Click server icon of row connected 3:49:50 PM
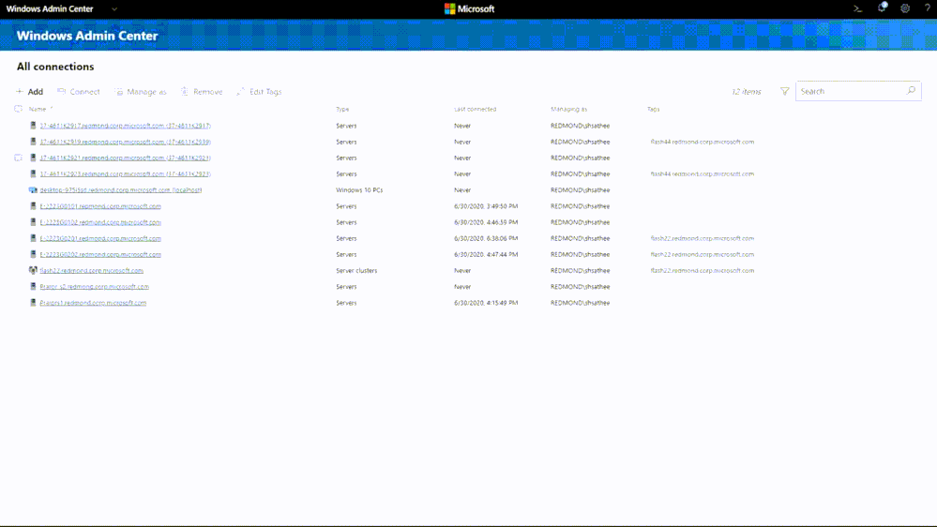The image size is (937, 527). (33, 206)
